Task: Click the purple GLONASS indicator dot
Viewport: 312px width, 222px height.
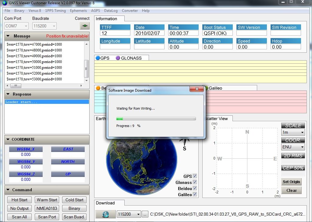Action: [118, 58]
